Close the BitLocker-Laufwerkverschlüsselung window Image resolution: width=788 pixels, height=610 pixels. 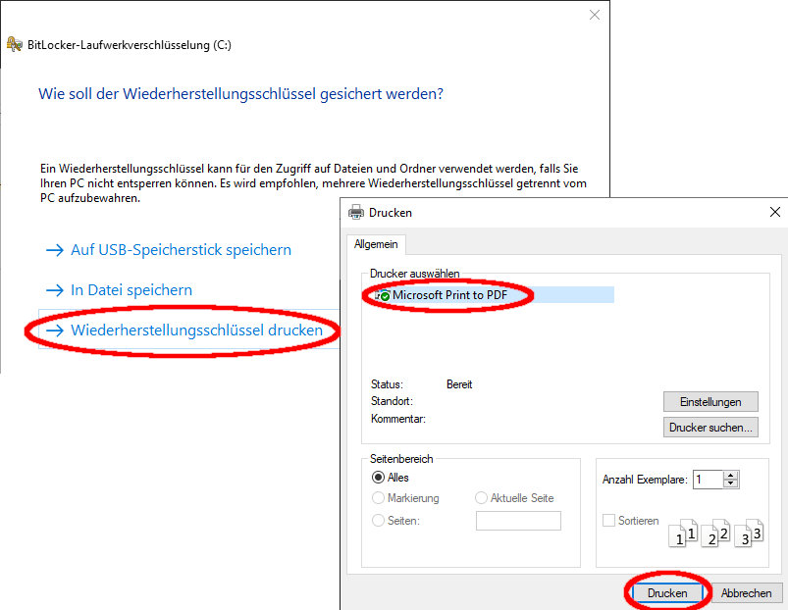click(595, 15)
